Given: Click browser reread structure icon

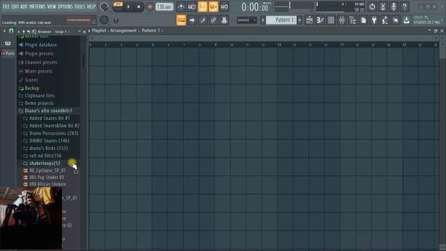Looking at the screenshot, I should [29, 31].
